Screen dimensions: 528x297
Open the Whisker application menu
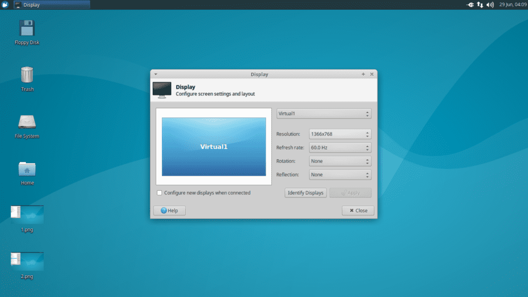pyautogui.click(x=5, y=5)
